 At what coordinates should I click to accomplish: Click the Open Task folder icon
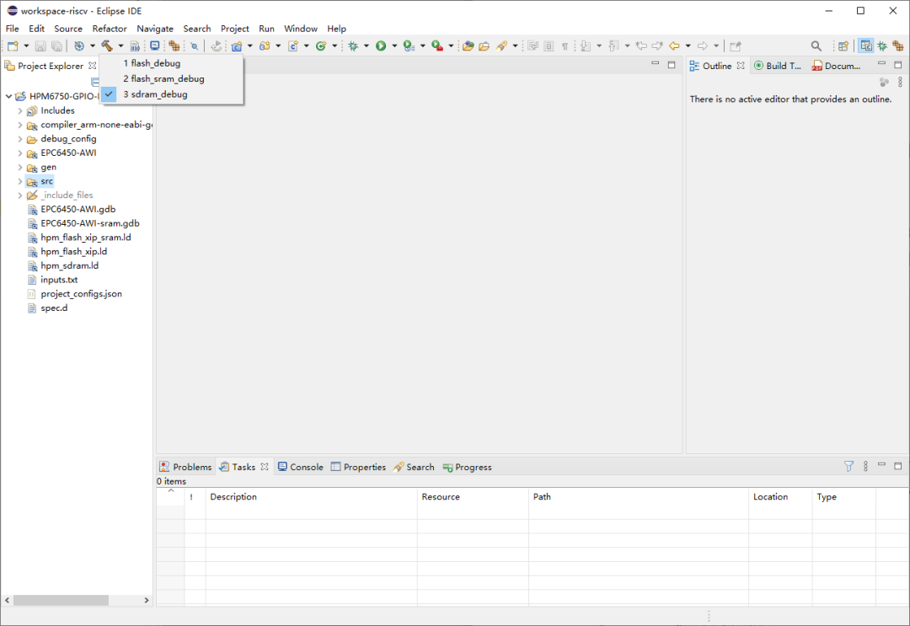484,45
